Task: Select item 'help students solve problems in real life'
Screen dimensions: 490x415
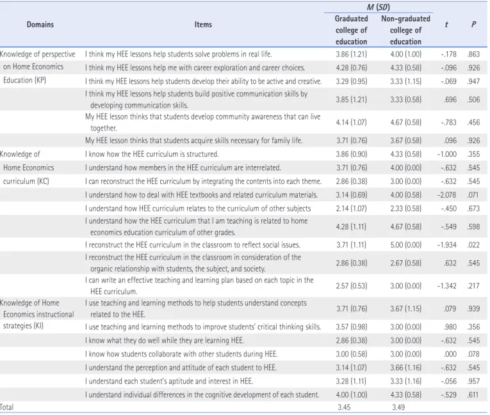Action: [179, 54]
